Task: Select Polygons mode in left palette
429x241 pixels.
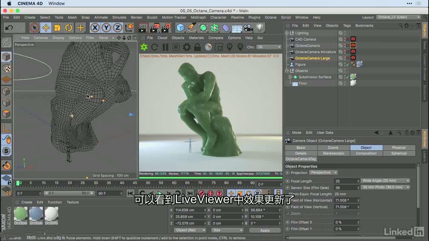Action: (6, 114)
